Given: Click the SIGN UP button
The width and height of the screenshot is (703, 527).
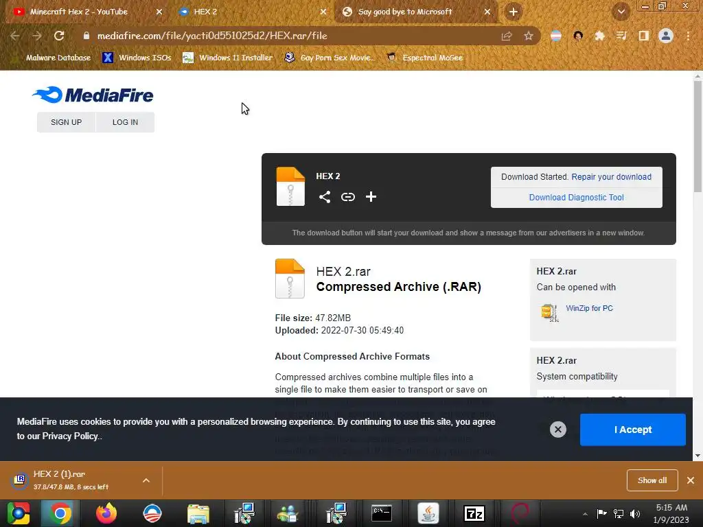Looking at the screenshot, I should pos(66,122).
